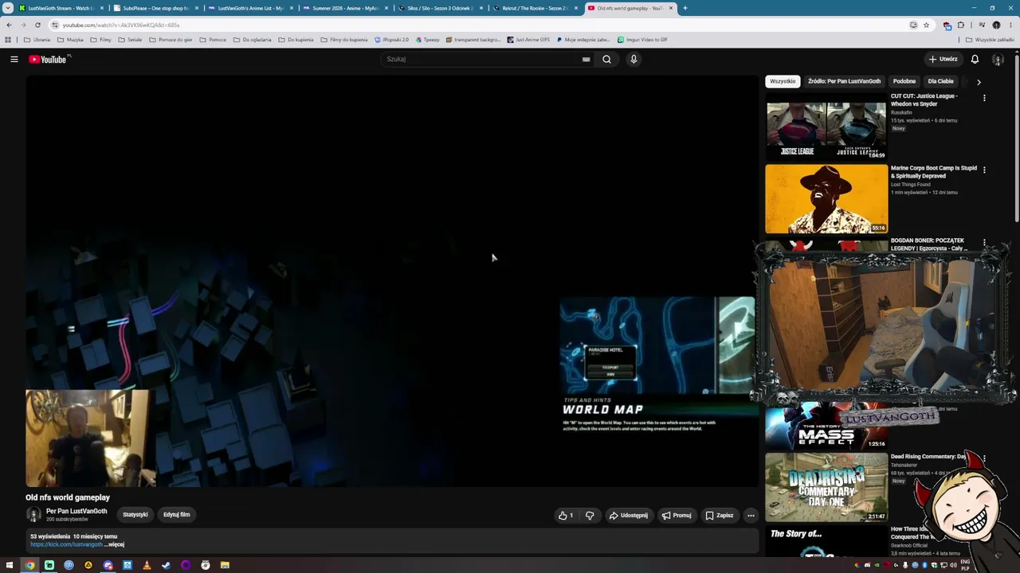Viewport: 1020px width, 573px height.
Task: Click the Edytuj film button
Action: click(177, 515)
